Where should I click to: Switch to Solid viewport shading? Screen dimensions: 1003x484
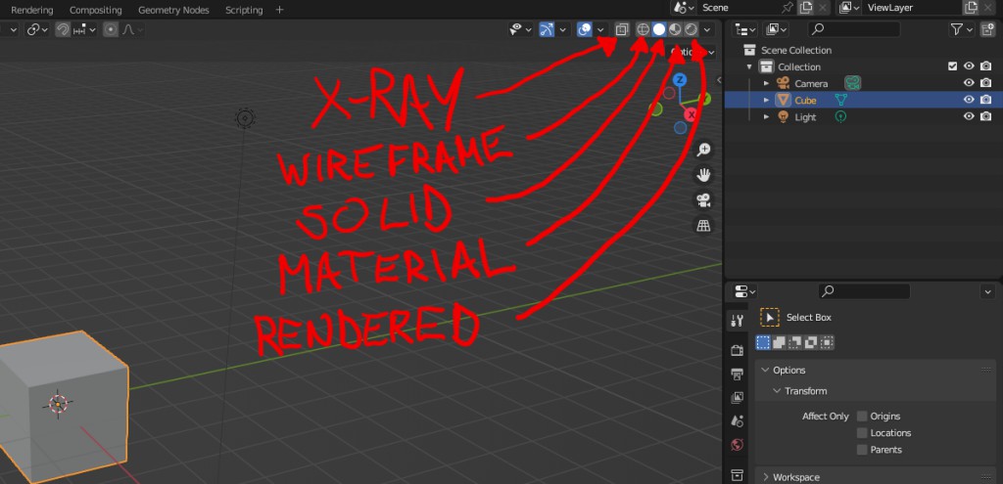coord(659,29)
